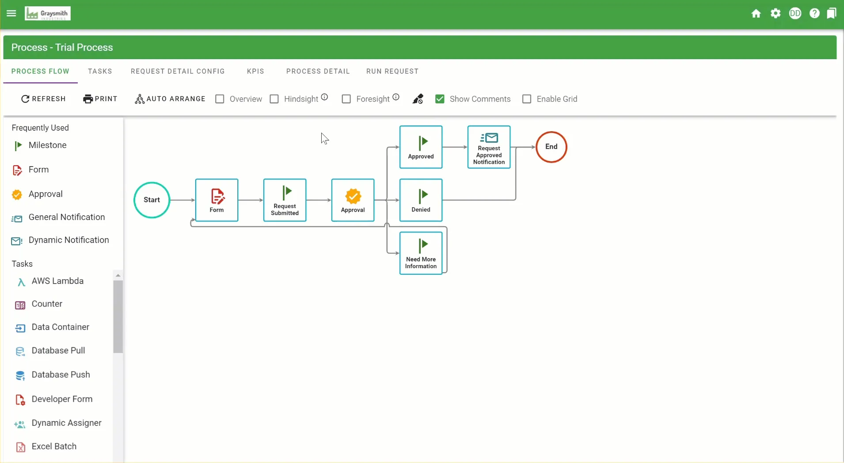Open the settings gear icon
The image size is (844, 463).
pyautogui.click(x=776, y=14)
